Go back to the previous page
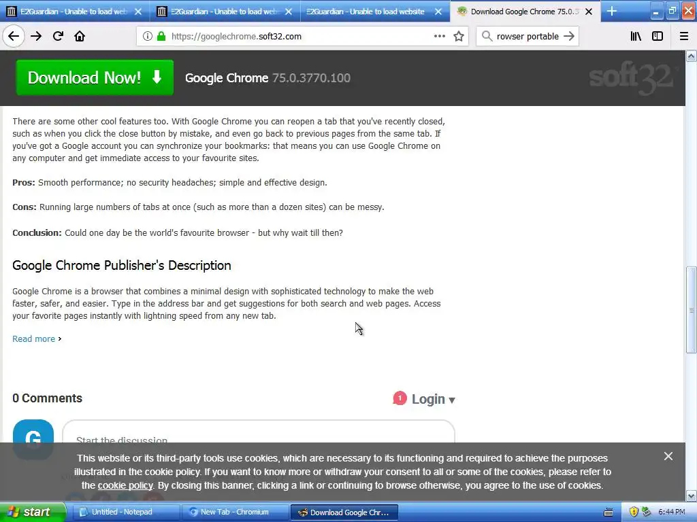 14,37
